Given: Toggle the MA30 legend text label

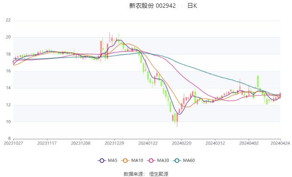Looking at the screenshot, I should click(163, 160).
